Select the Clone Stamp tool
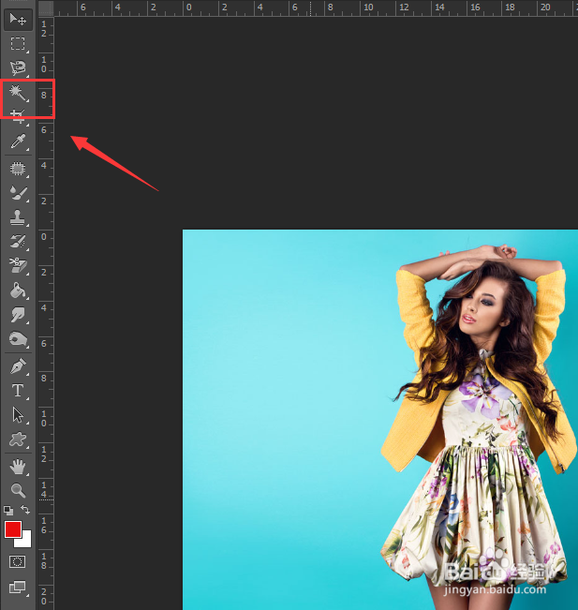The image size is (578, 610). click(18, 217)
